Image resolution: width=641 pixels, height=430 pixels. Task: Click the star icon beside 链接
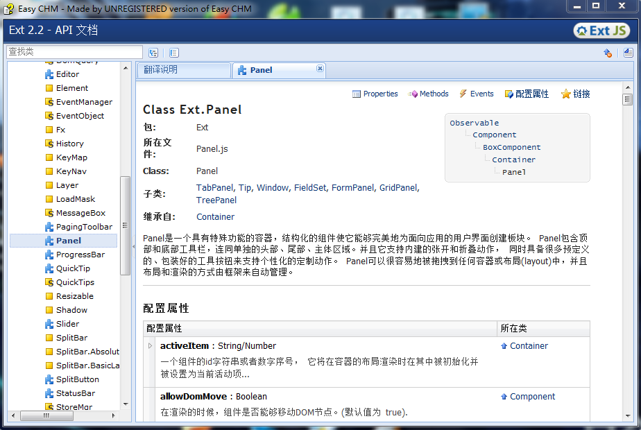click(566, 94)
